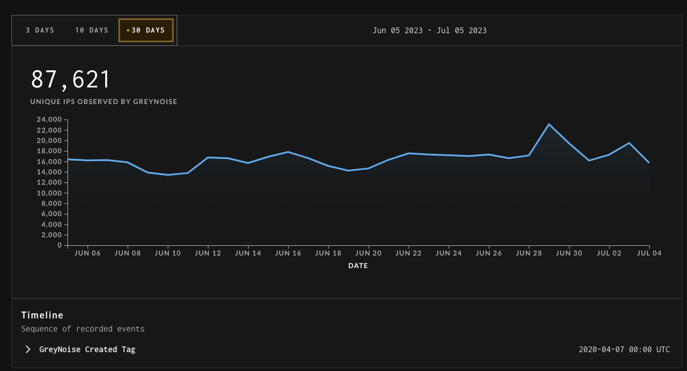
Task: Click the 2020-04-07 00:00 UTC timestamp
Action: coord(624,349)
